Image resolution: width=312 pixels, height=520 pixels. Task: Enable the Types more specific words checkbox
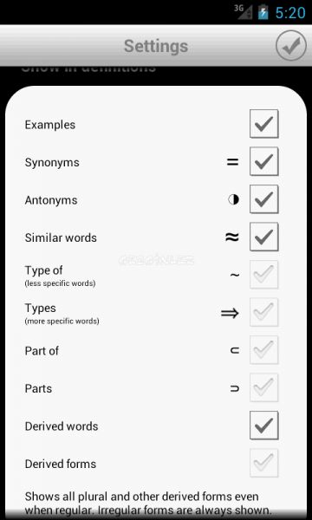(264, 312)
